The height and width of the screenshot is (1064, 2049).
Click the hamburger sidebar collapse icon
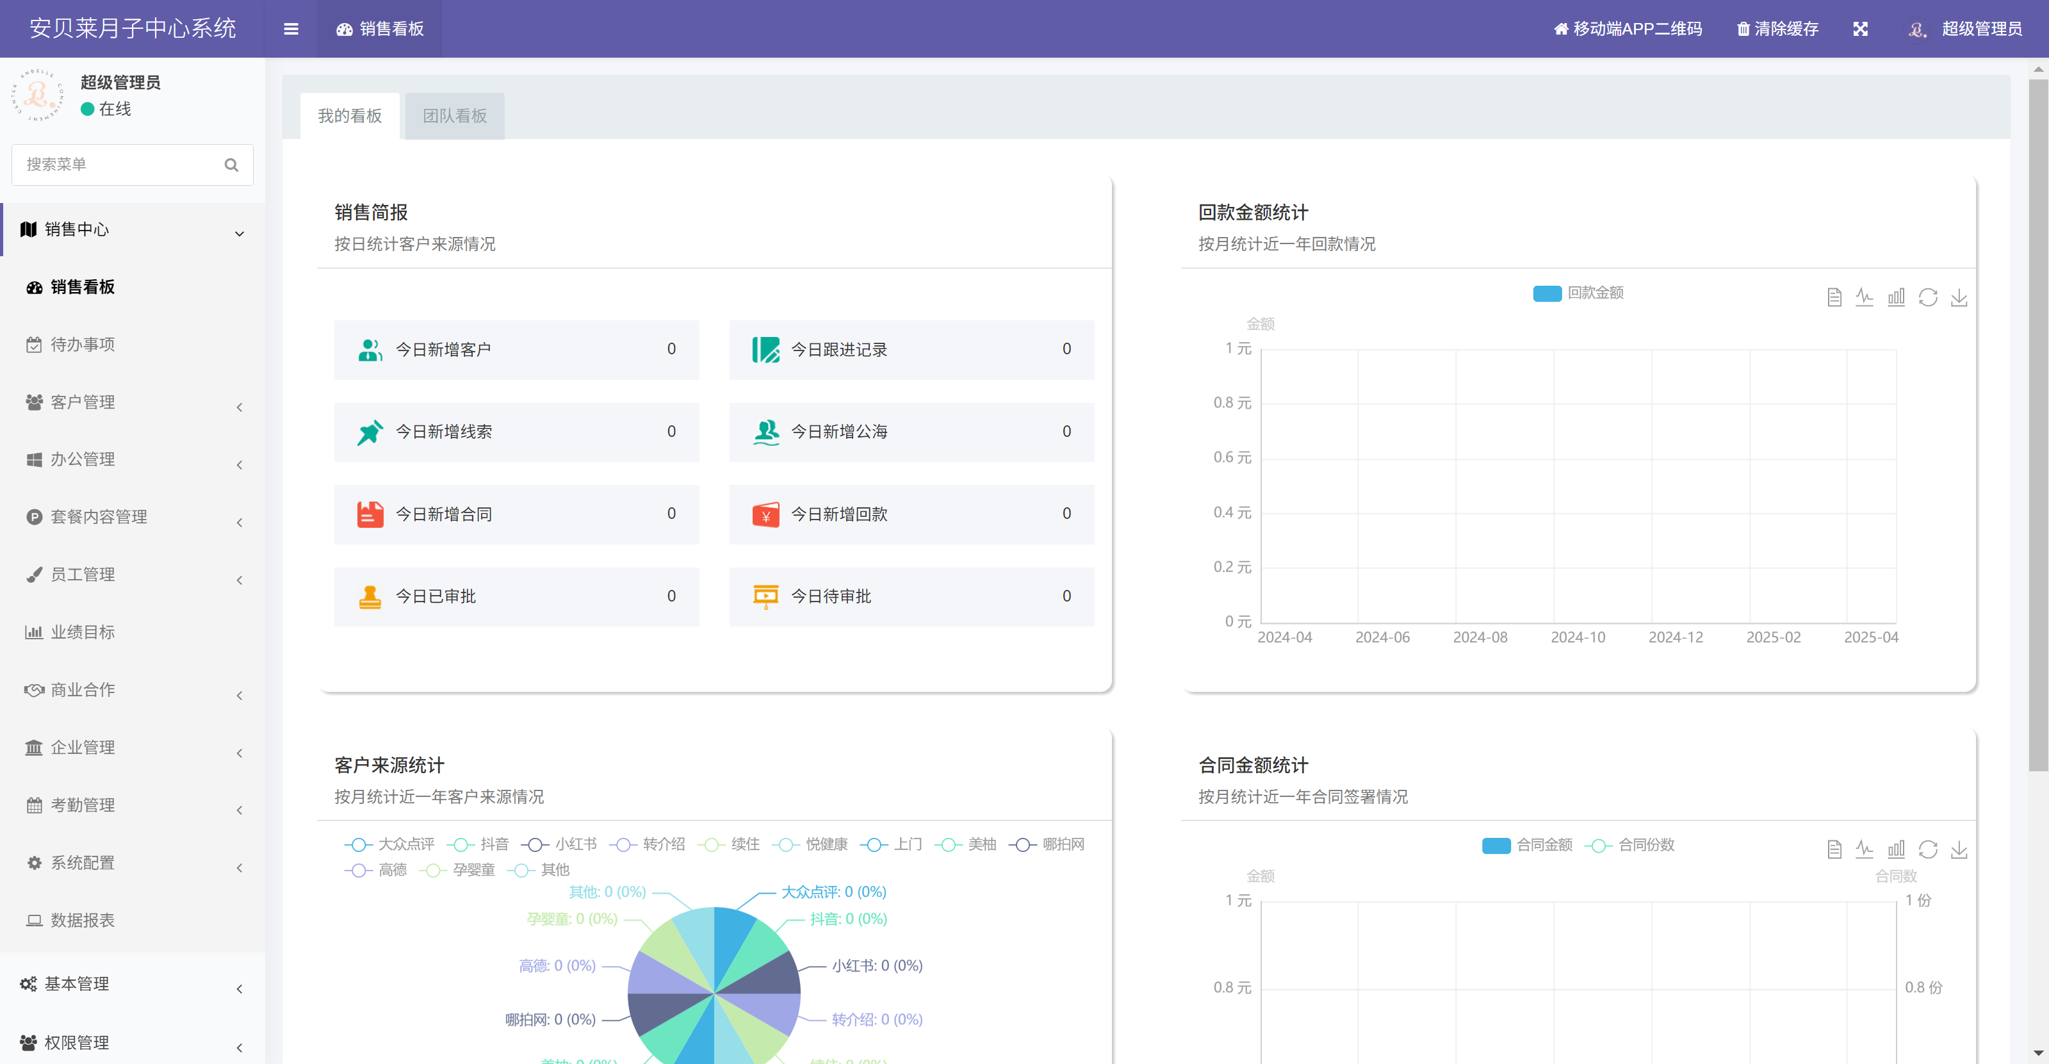coord(291,29)
